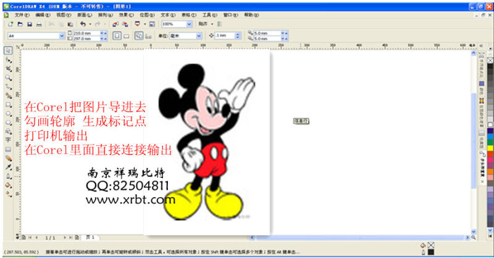Viewport: 494px width, 258px height.
Task: Pick the yellow swatch in color palette
Action: (490, 148)
